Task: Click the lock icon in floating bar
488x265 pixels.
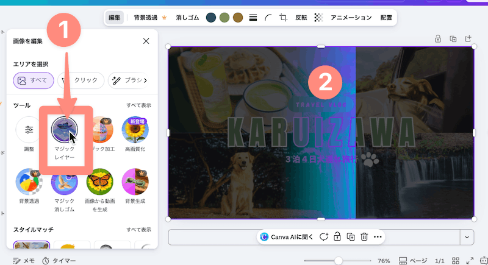Action: pos(337,237)
